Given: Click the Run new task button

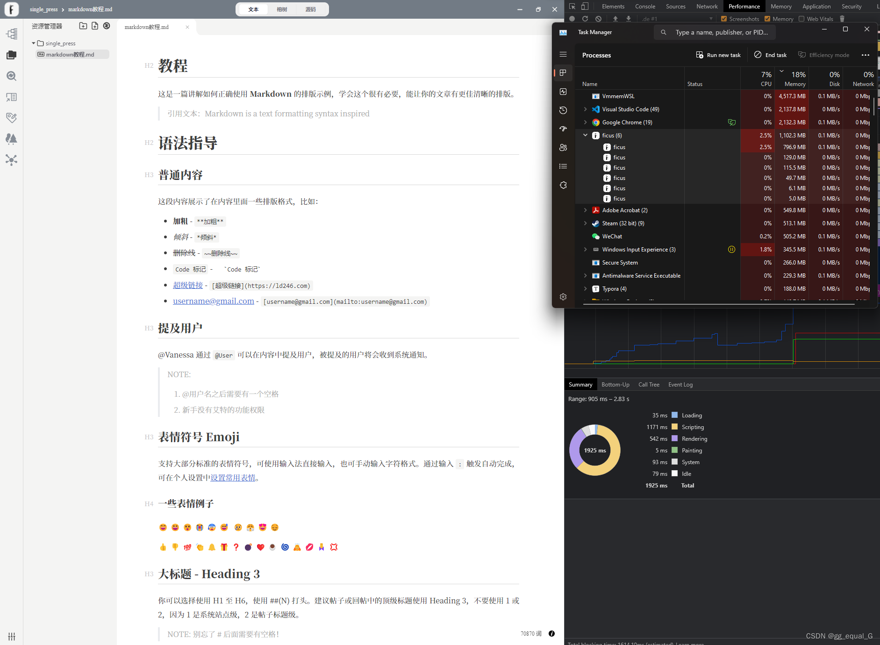Looking at the screenshot, I should (718, 55).
